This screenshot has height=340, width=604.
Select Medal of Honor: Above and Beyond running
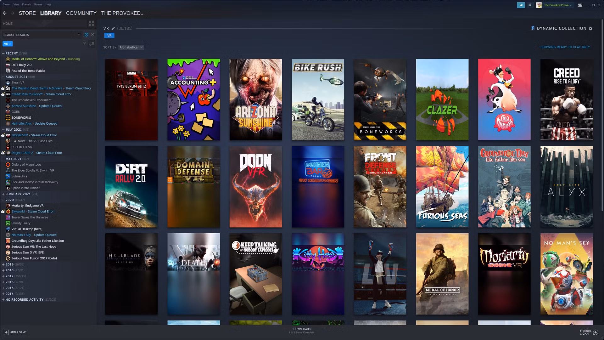(x=42, y=59)
